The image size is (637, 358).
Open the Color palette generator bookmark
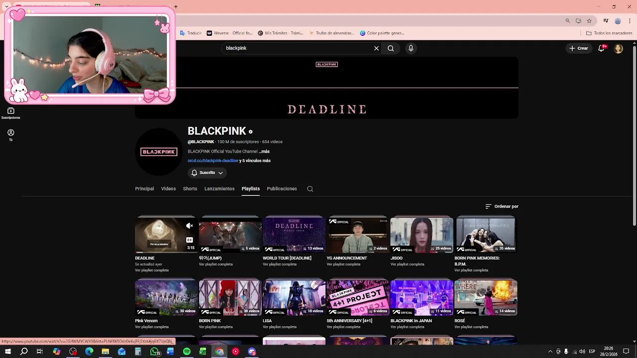382,33
